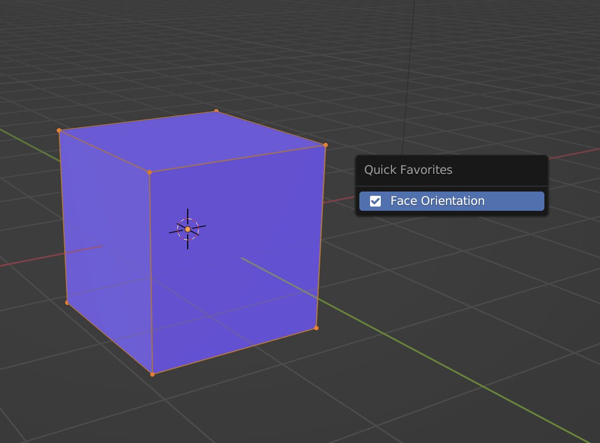The width and height of the screenshot is (600, 443).
Task: Click the Quick Favorites menu title
Action: tap(408, 170)
